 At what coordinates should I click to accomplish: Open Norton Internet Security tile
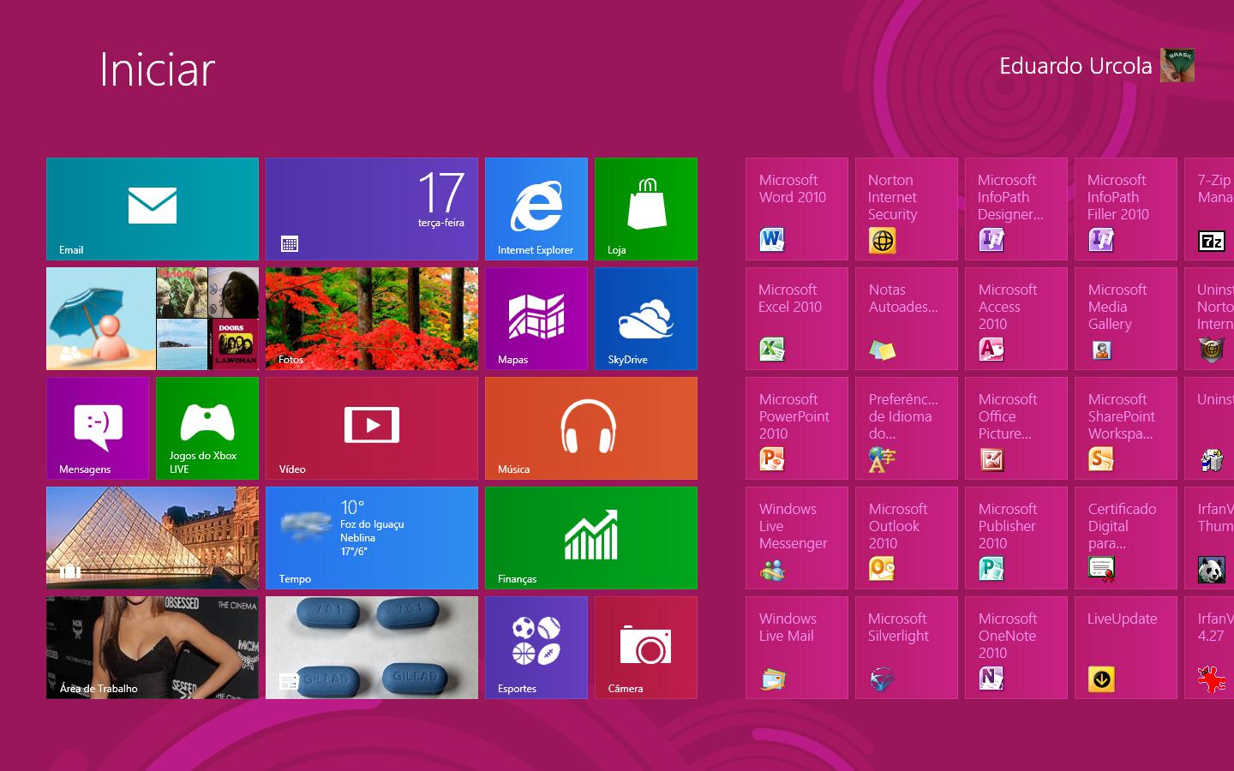pos(906,208)
